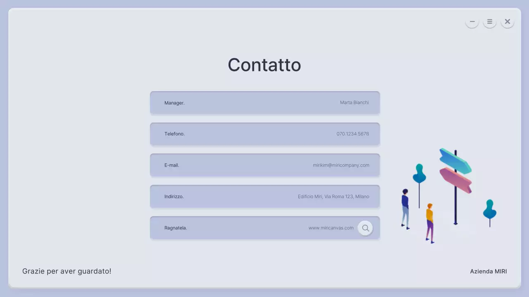Select the footer text Grazie per aver guardato!

click(x=67, y=271)
